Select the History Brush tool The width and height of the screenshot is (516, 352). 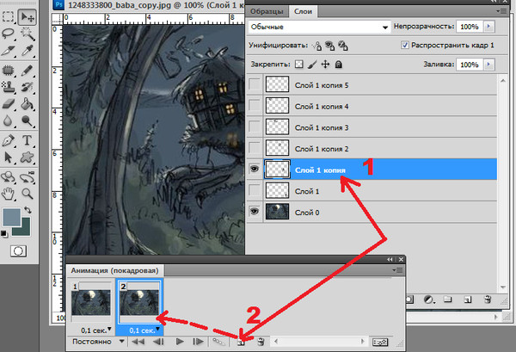tap(27, 87)
